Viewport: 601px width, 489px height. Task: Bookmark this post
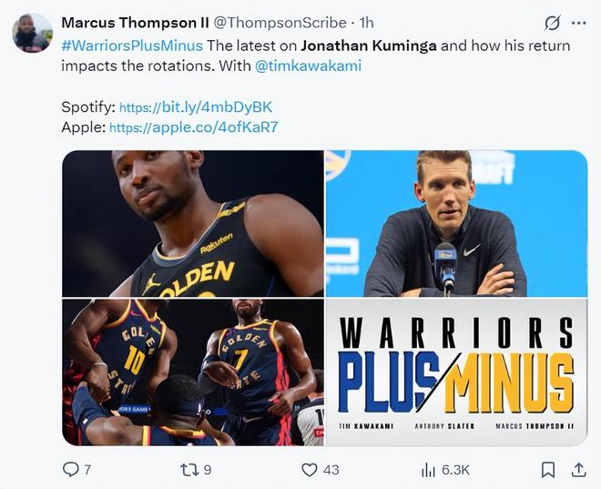[x=548, y=470]
